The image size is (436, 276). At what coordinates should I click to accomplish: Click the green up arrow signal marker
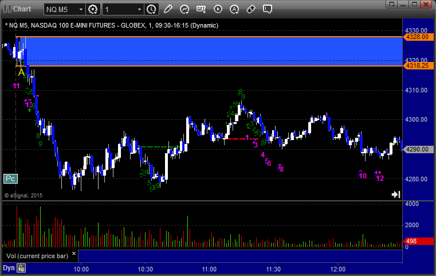(x=29, y=110)
